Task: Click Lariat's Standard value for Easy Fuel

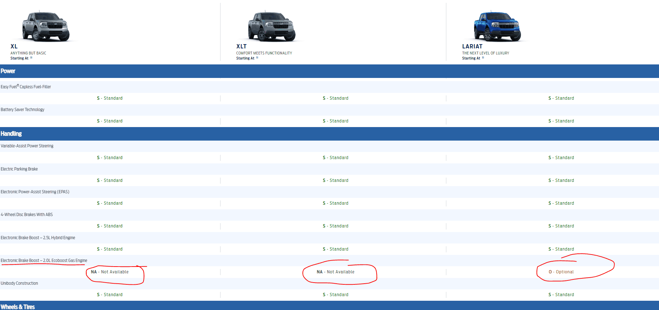Action: click(x=561, y=98)
